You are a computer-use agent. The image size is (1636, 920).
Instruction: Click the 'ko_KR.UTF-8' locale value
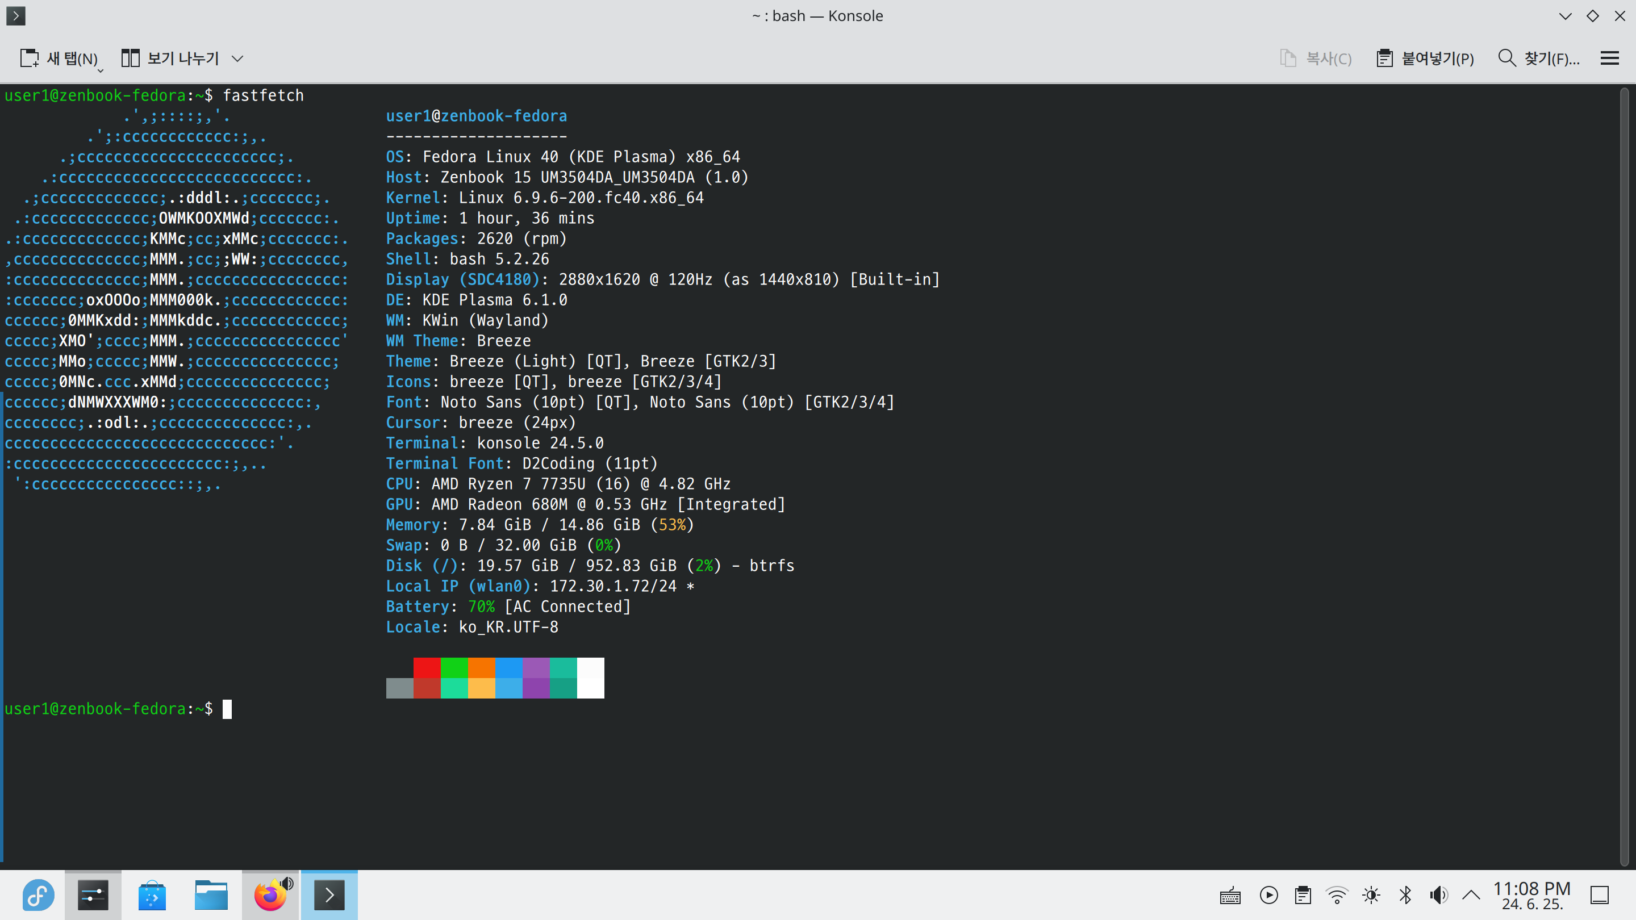(508, 626)
